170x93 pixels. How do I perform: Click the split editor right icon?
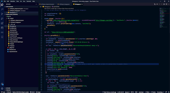(x=166, y=4)
